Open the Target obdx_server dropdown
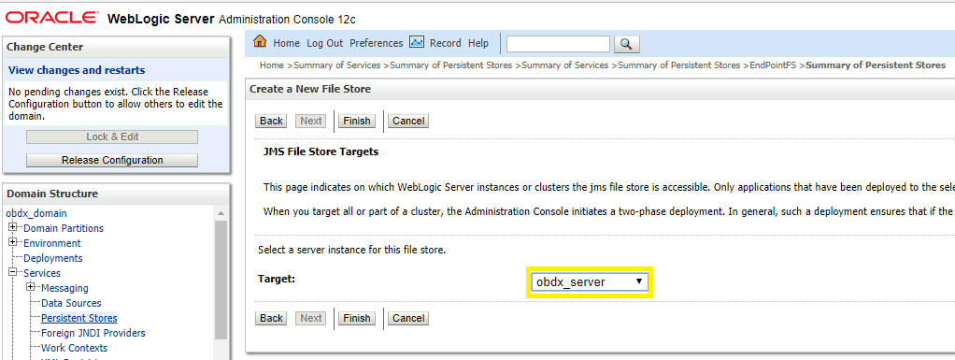 (590, 282)
